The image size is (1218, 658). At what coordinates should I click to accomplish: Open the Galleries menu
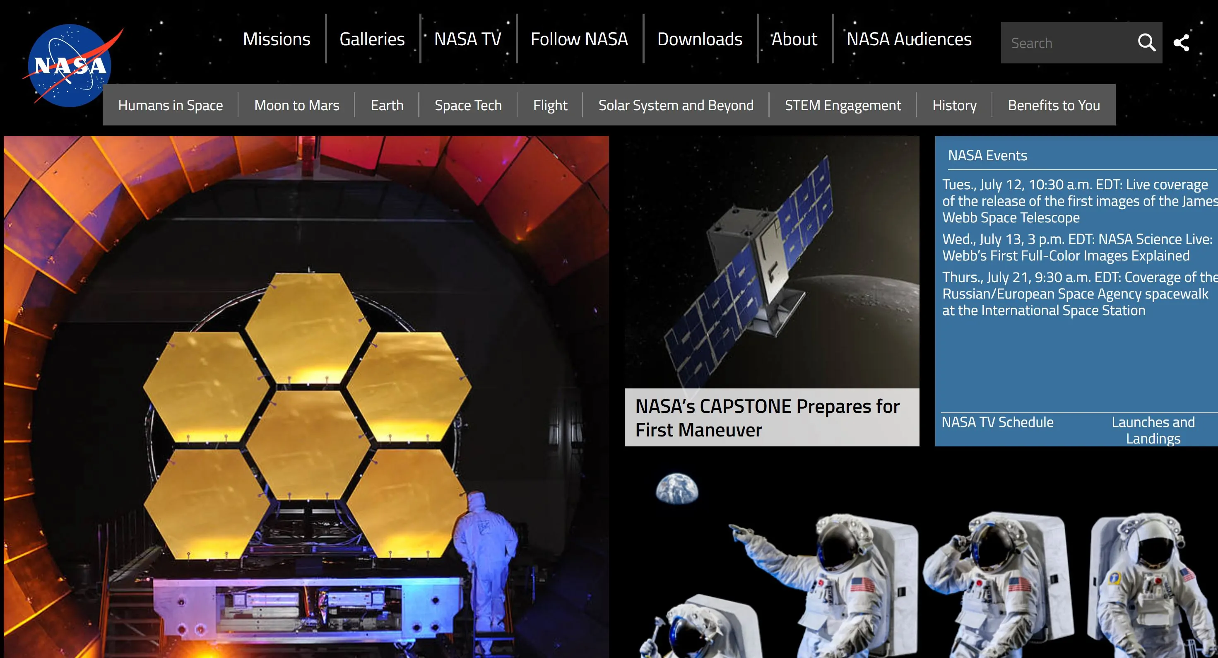pos(372,39)
